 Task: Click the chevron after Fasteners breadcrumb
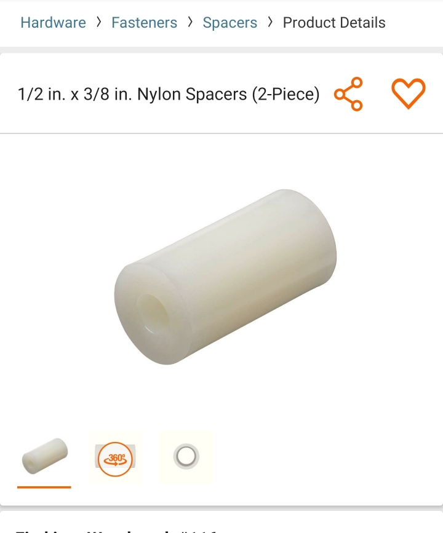pos(190,22)
